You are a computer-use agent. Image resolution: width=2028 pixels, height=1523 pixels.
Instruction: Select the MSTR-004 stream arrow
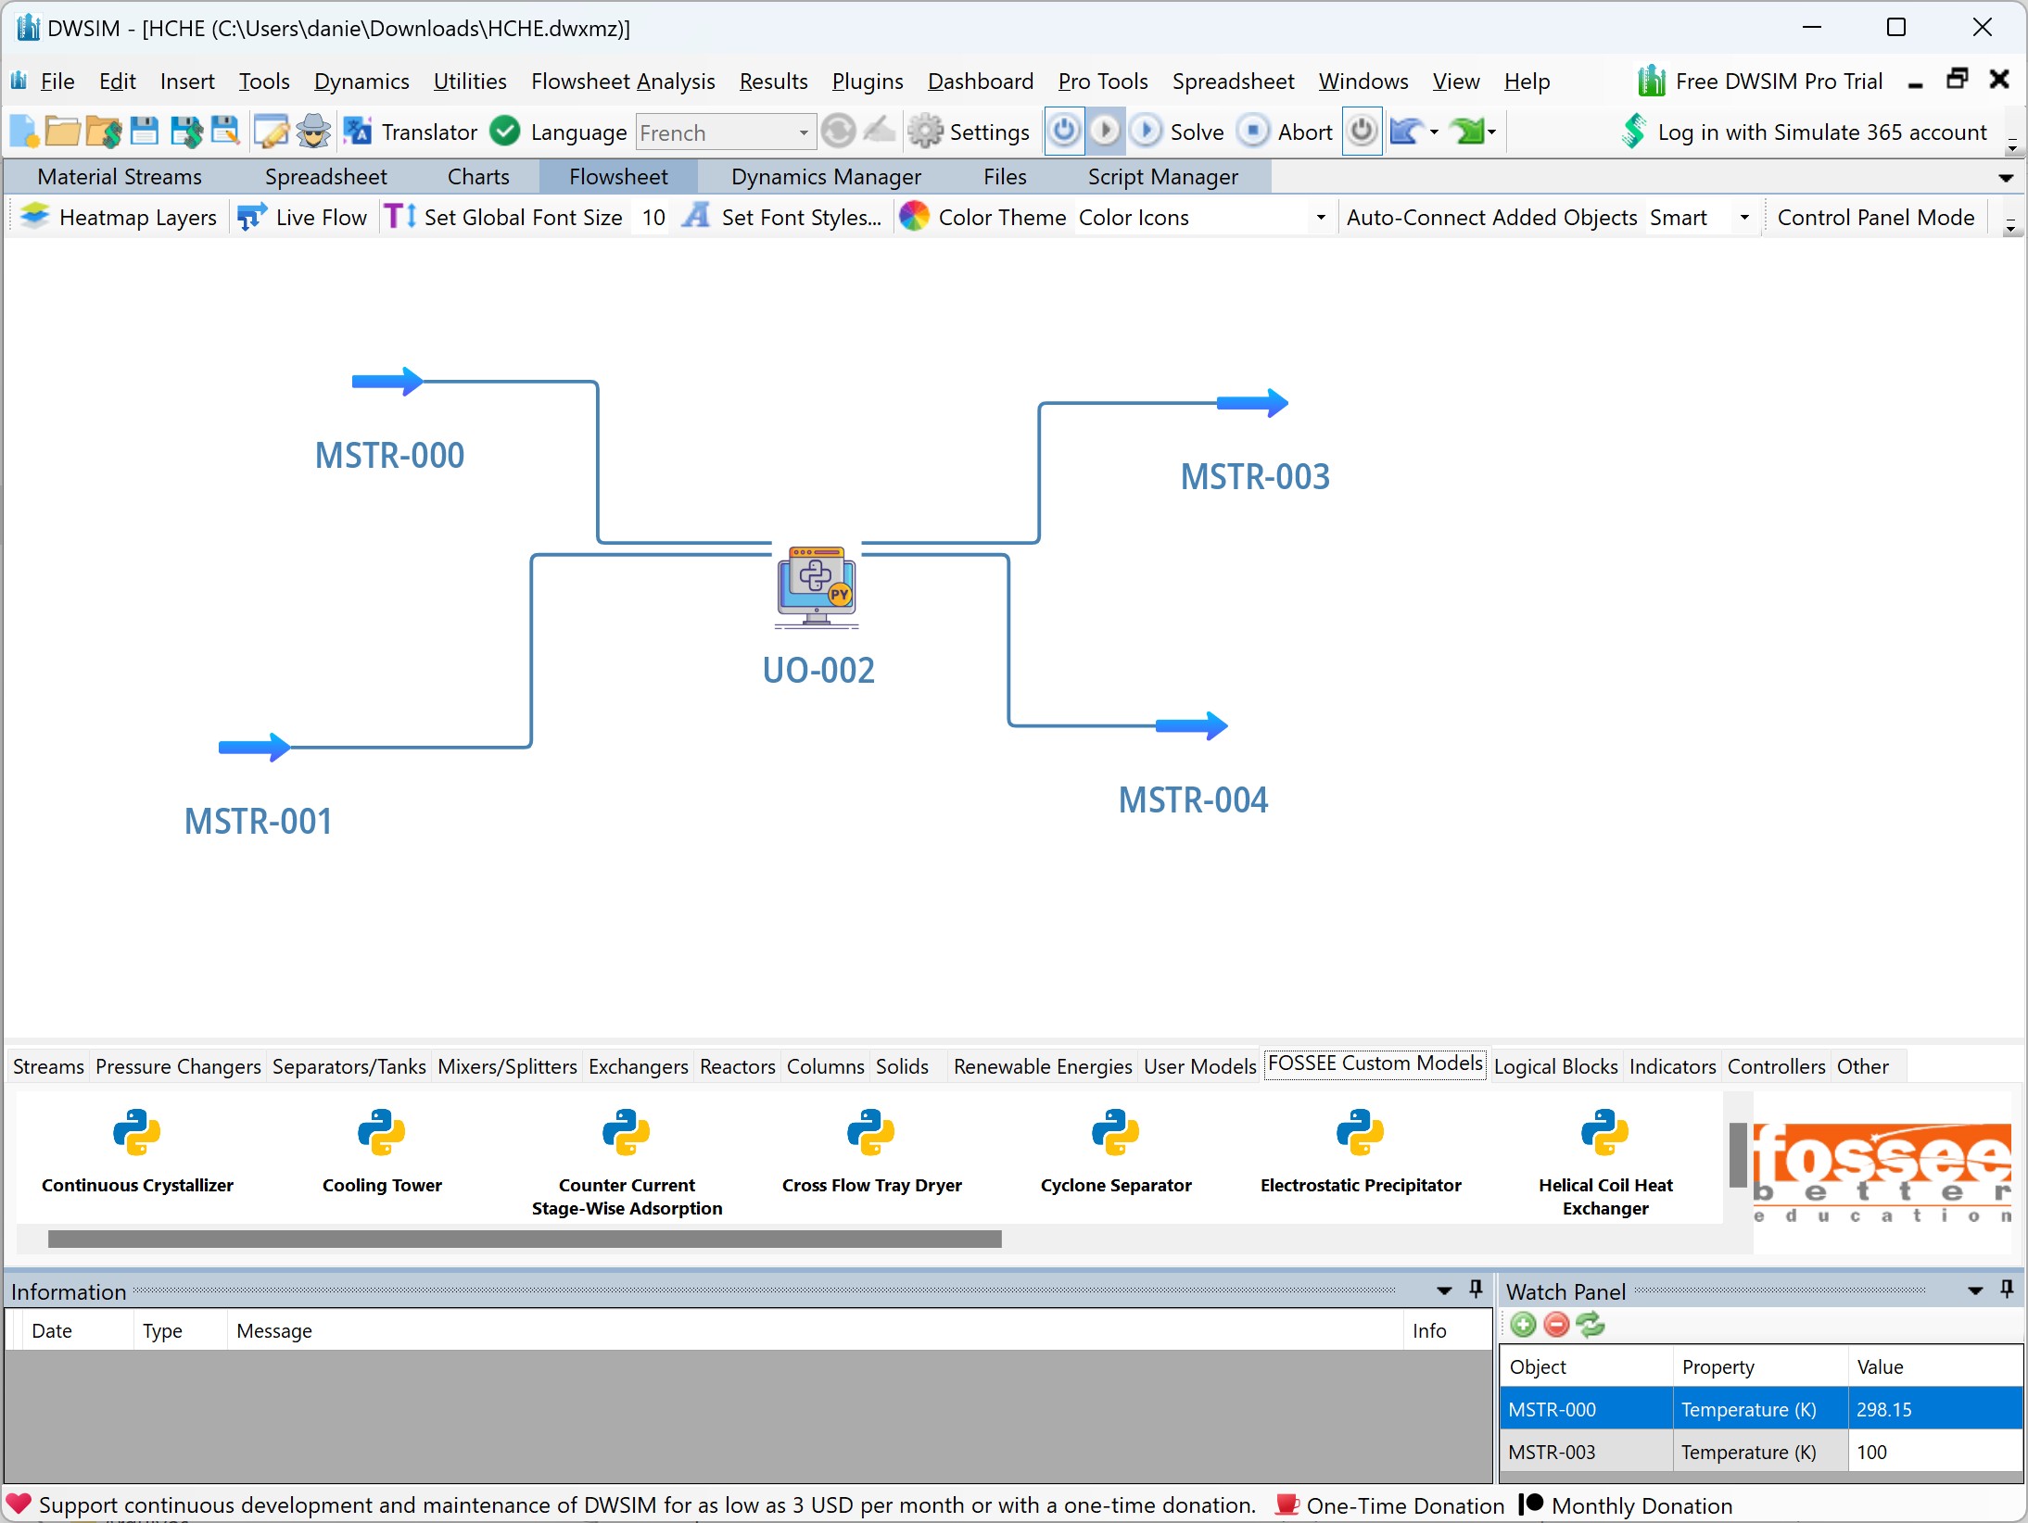[x=1191, y=725]
